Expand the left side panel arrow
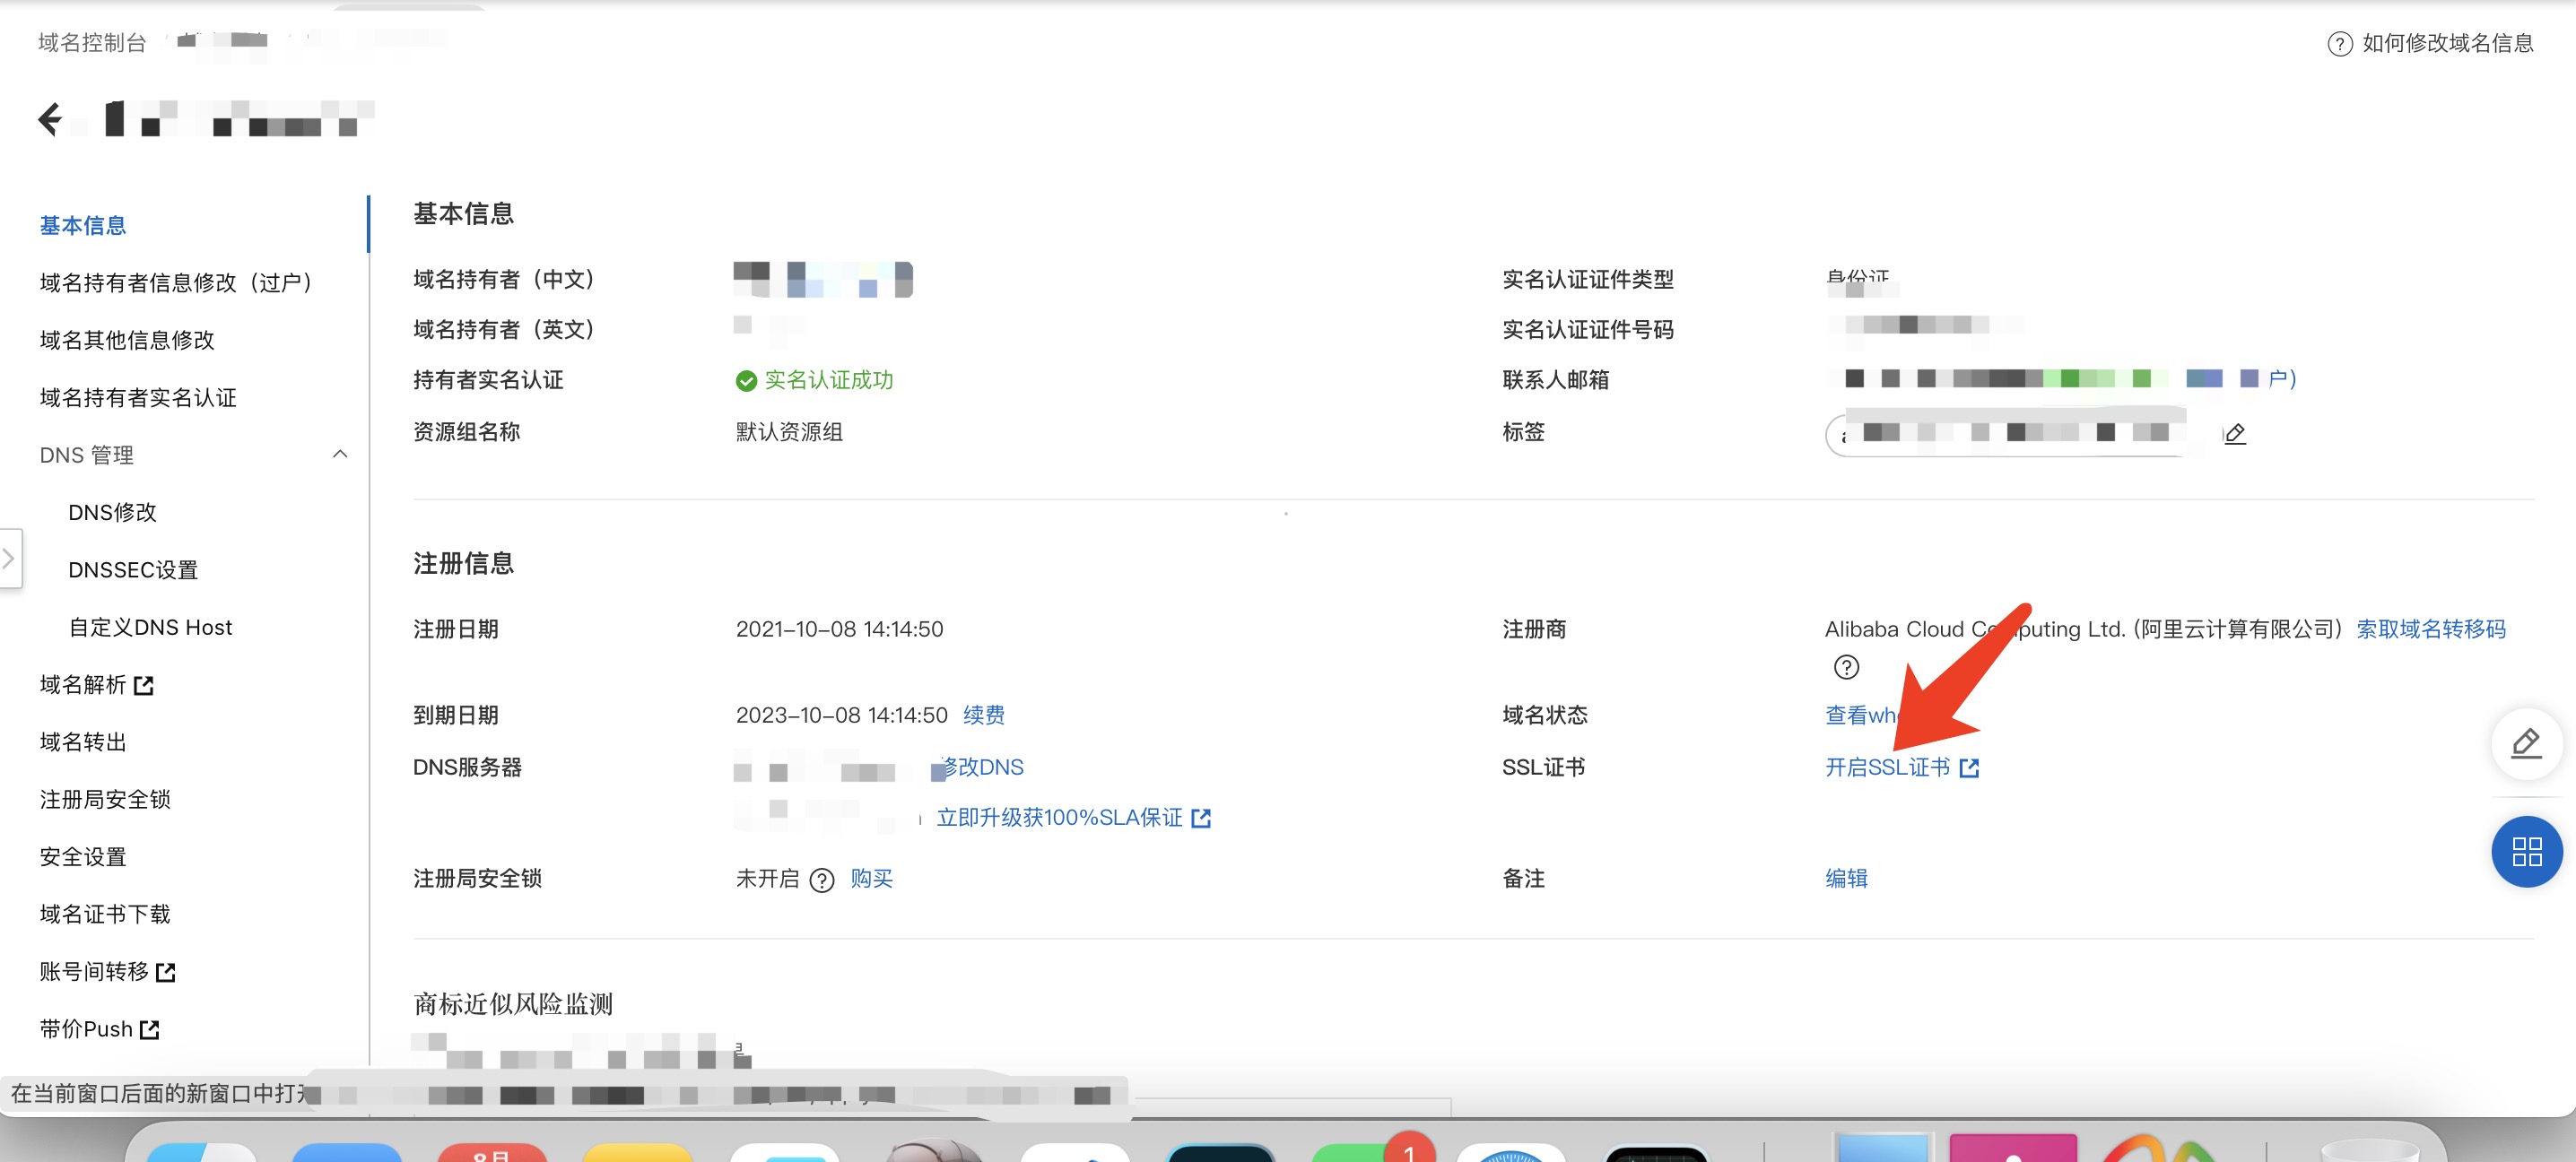The image size is (2576, 1162). point(9,558)
